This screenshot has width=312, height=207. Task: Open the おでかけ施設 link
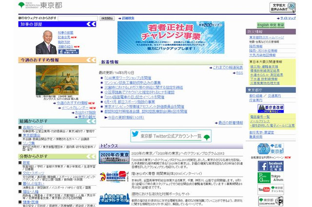85,112
